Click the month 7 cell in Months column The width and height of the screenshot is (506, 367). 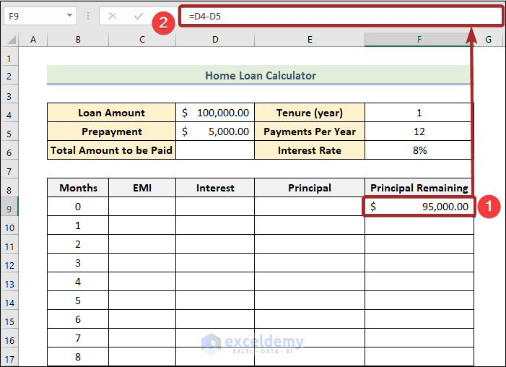point(78,337)
